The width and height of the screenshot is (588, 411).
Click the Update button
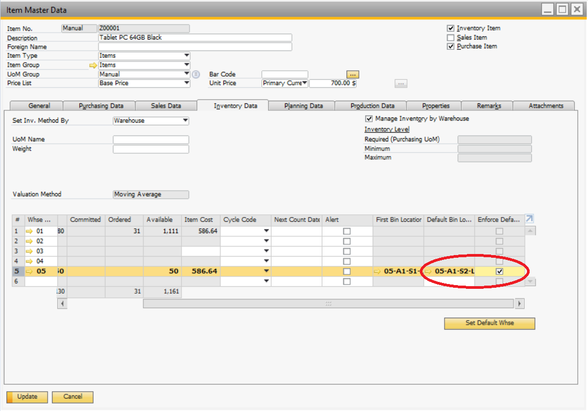pyautogui.click(x=27, y=397)
